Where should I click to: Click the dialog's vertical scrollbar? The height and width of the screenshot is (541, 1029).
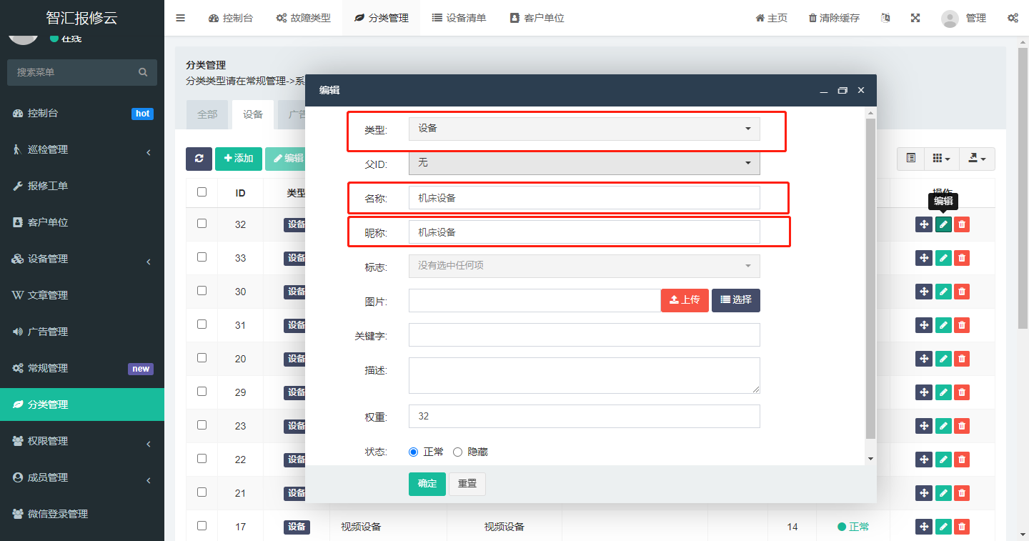[x=870, y=279]
